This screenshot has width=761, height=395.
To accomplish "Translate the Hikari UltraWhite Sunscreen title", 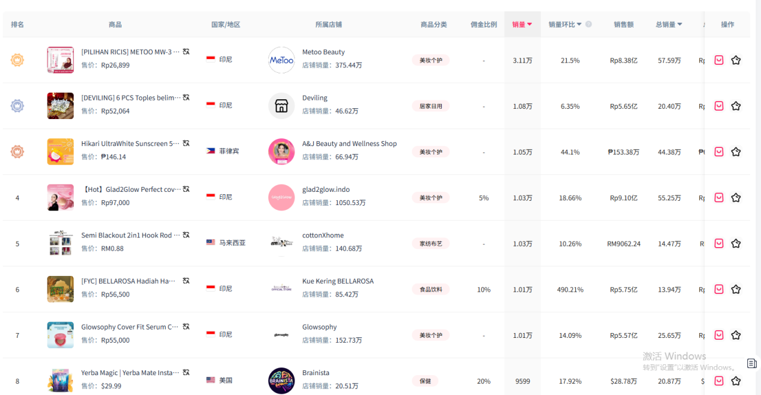I will click(186, 143).
